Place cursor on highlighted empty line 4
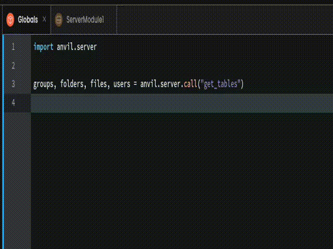 (182, 103)
